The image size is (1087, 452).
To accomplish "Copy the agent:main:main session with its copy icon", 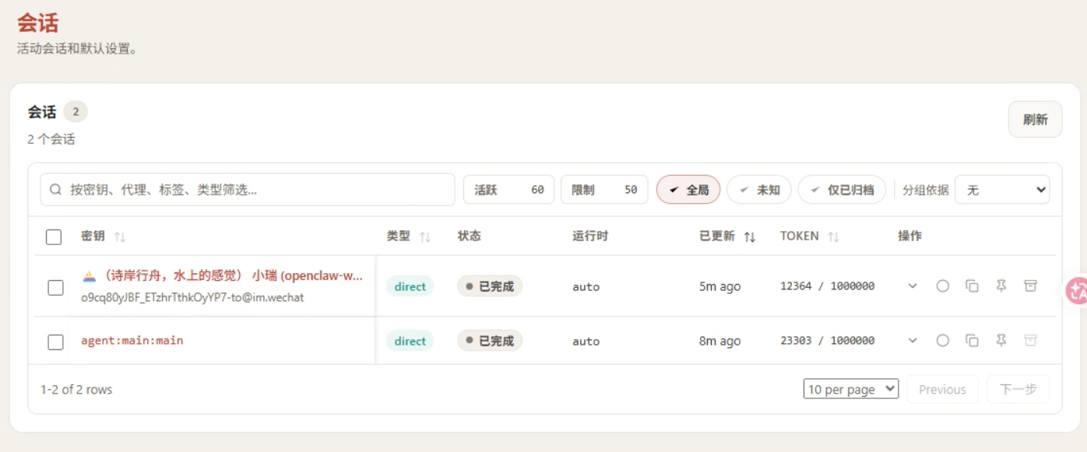I will click(x=972, y=340).
